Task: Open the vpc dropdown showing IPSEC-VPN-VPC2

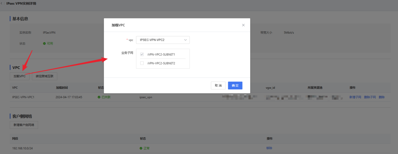Action: (163, 40)
